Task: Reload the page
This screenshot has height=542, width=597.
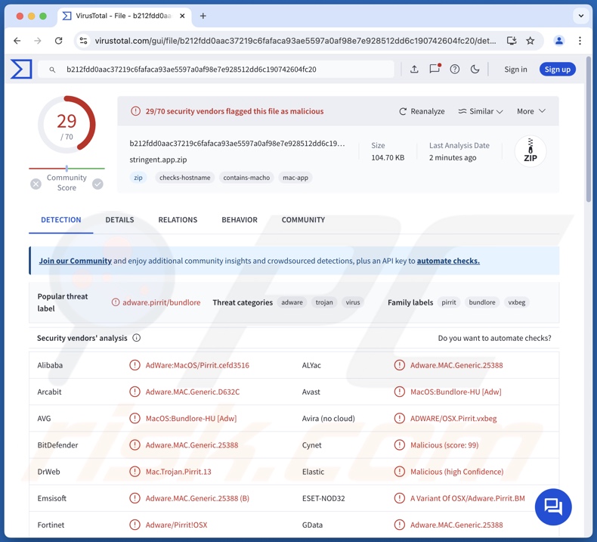Action: point(59,41)
